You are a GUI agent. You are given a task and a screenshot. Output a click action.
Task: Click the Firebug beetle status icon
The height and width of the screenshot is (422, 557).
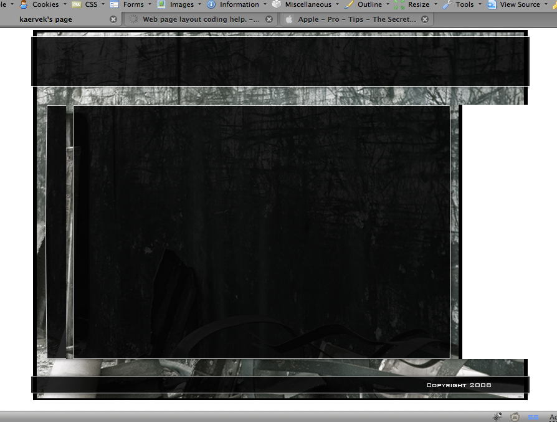click(497, 416)
